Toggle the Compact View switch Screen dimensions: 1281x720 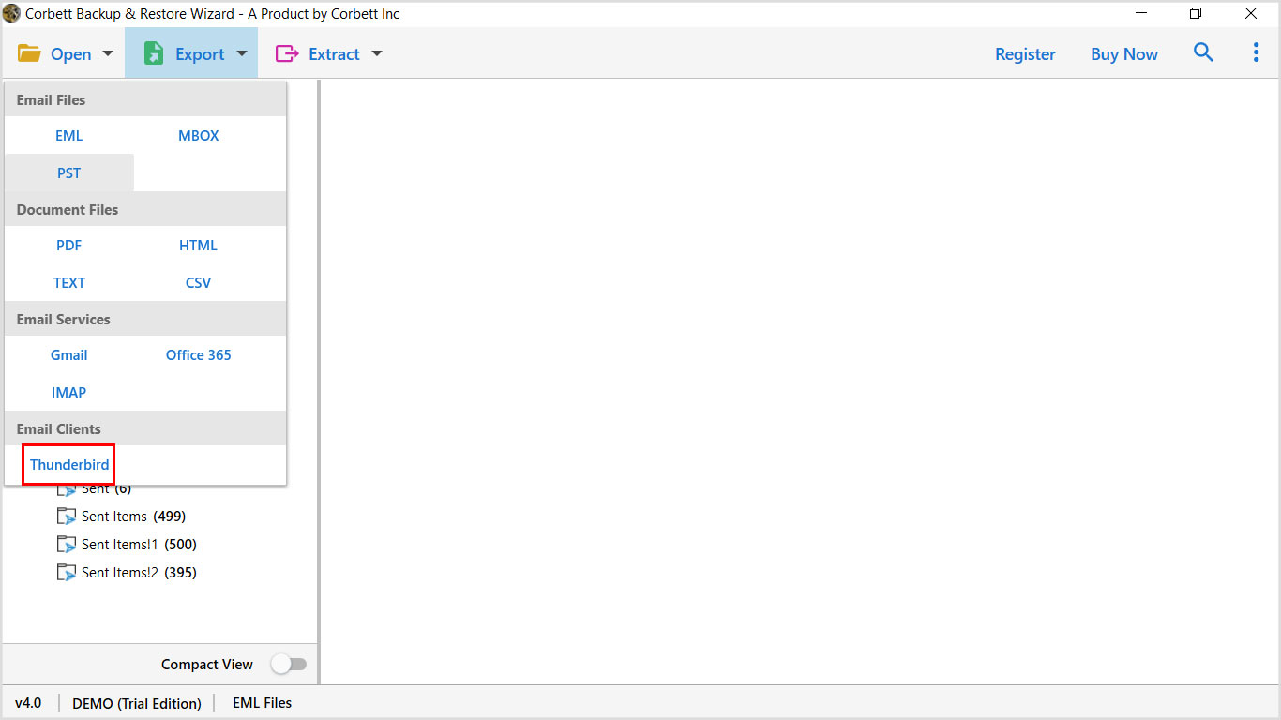(289, 664)
